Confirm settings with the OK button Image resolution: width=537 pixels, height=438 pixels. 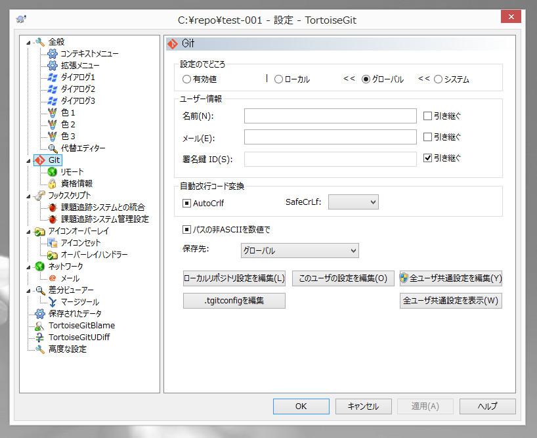[301, 406]
